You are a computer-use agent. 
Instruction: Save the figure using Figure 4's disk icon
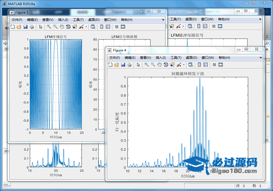123,65
